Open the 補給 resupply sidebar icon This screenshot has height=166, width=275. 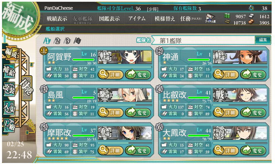[x=9, y=71]
